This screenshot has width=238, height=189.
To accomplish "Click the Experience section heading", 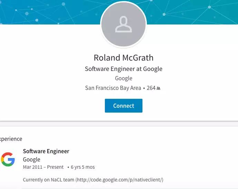I will coord(11,139).
